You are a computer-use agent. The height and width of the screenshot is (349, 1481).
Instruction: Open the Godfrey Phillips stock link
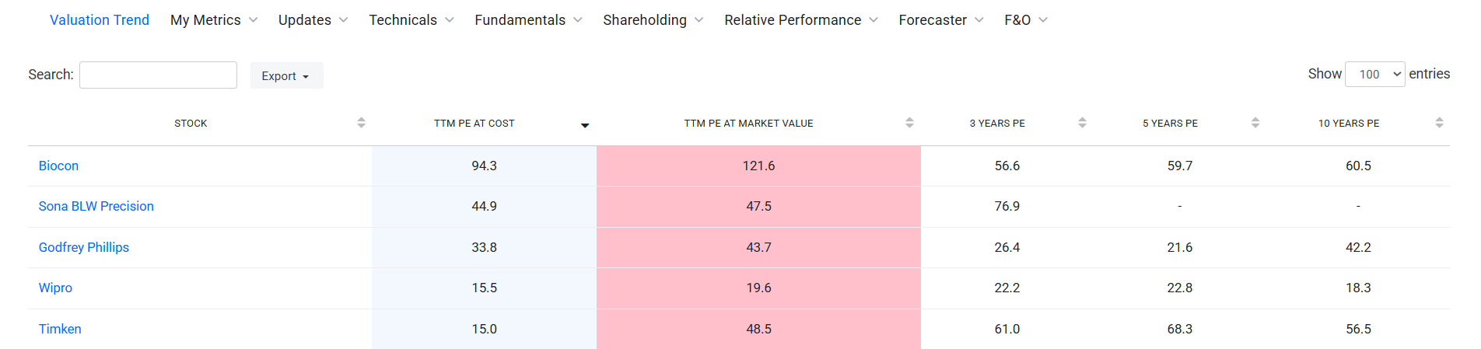tap(84, 247)
